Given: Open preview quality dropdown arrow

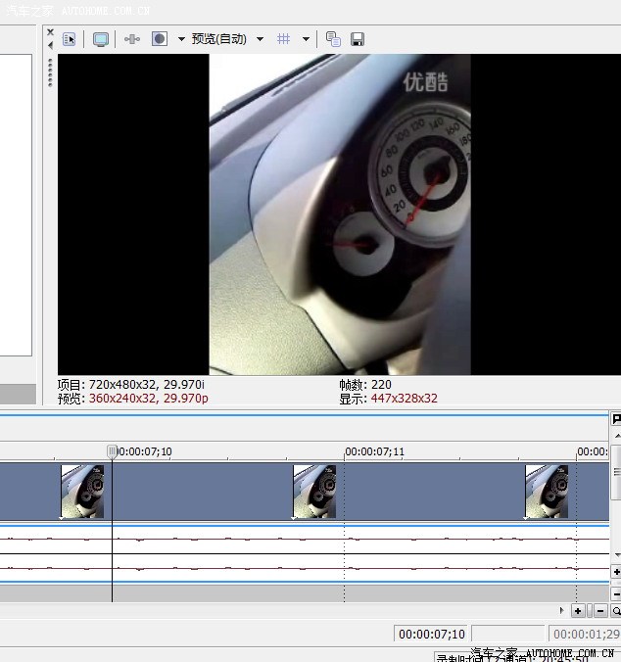Looking at the screenshot, I should pyautogui.click(x=260, y=39).
